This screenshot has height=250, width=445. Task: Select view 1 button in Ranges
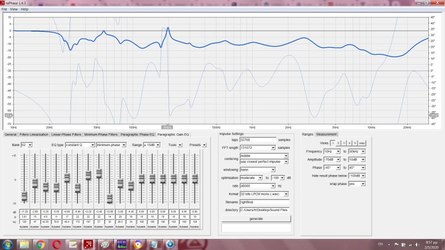tap(333, 143)
